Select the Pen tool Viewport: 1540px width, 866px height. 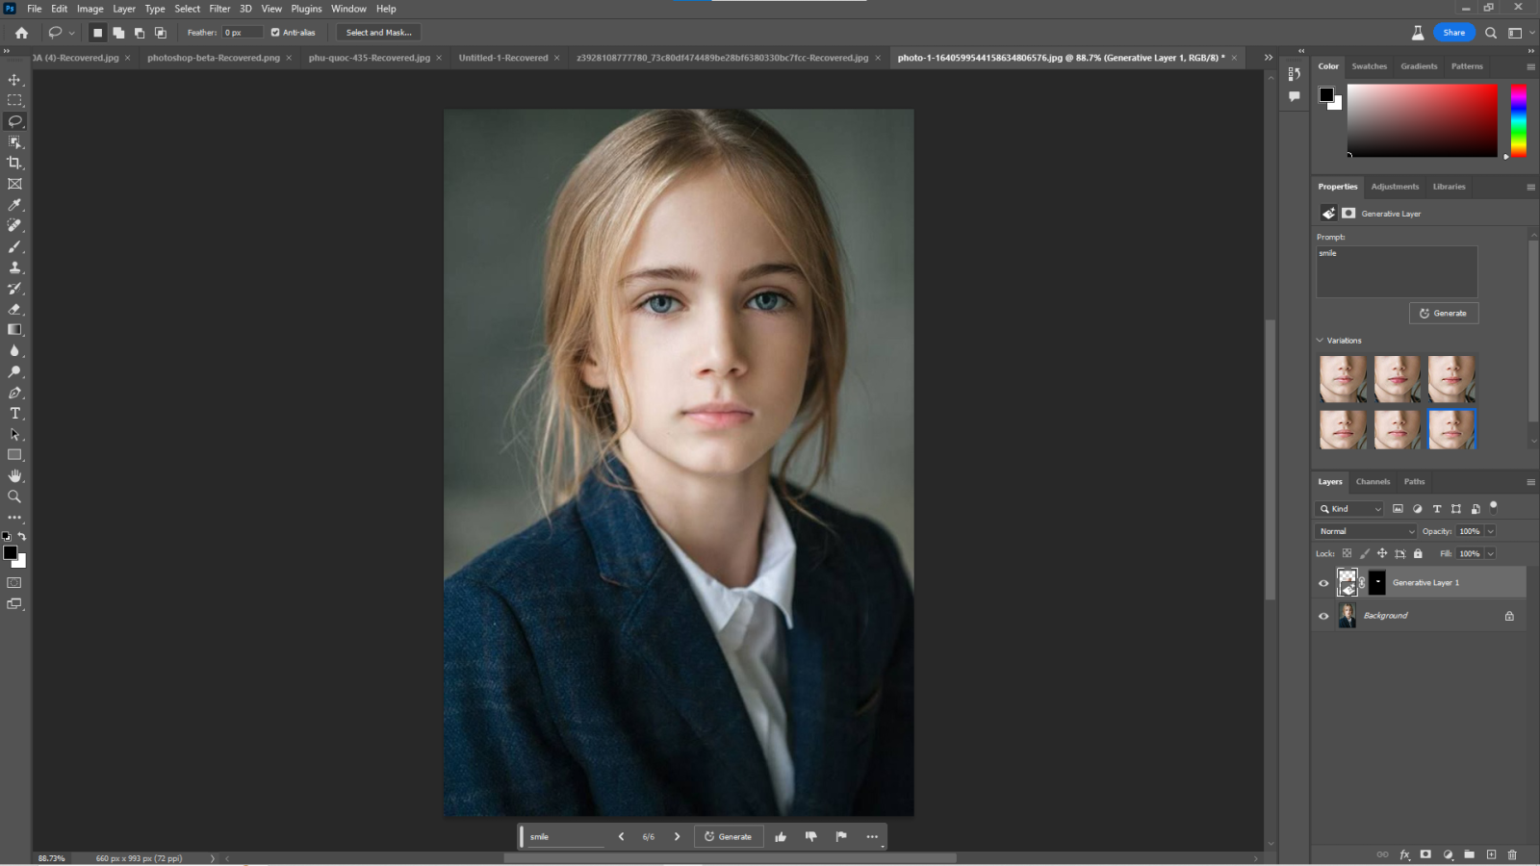point(14,393)
